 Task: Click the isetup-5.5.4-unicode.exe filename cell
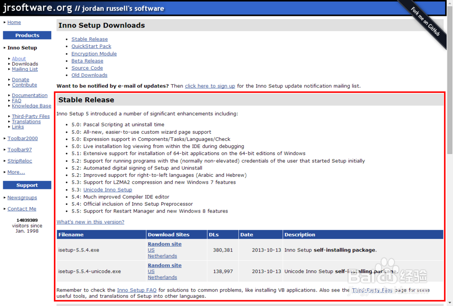(101, 271)
